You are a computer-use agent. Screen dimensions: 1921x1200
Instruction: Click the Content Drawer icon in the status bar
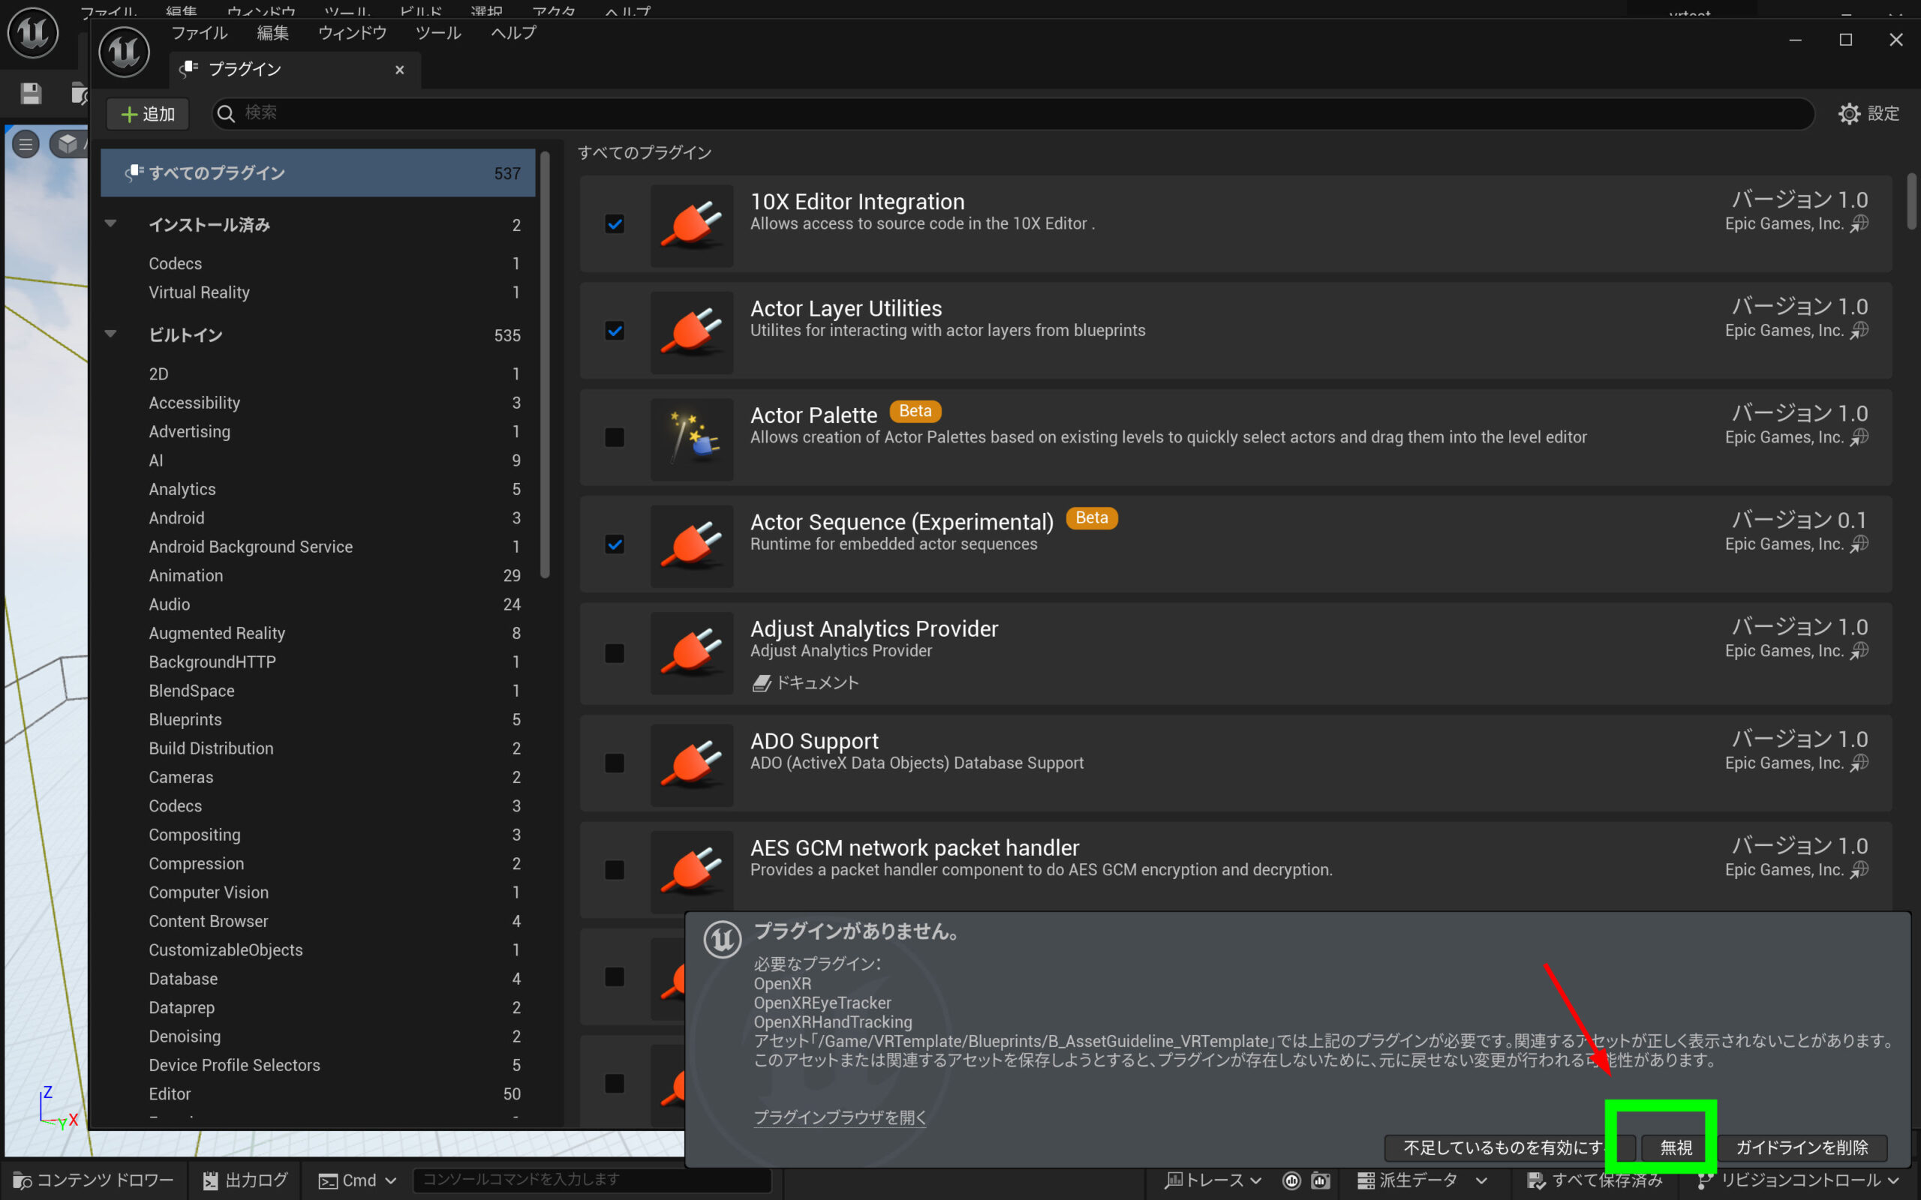(x=23, y=1181)
